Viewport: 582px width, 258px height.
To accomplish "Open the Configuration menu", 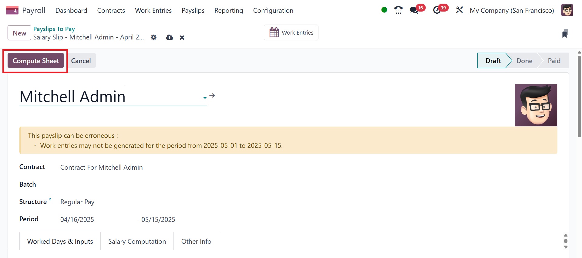I will click(273, 10).
